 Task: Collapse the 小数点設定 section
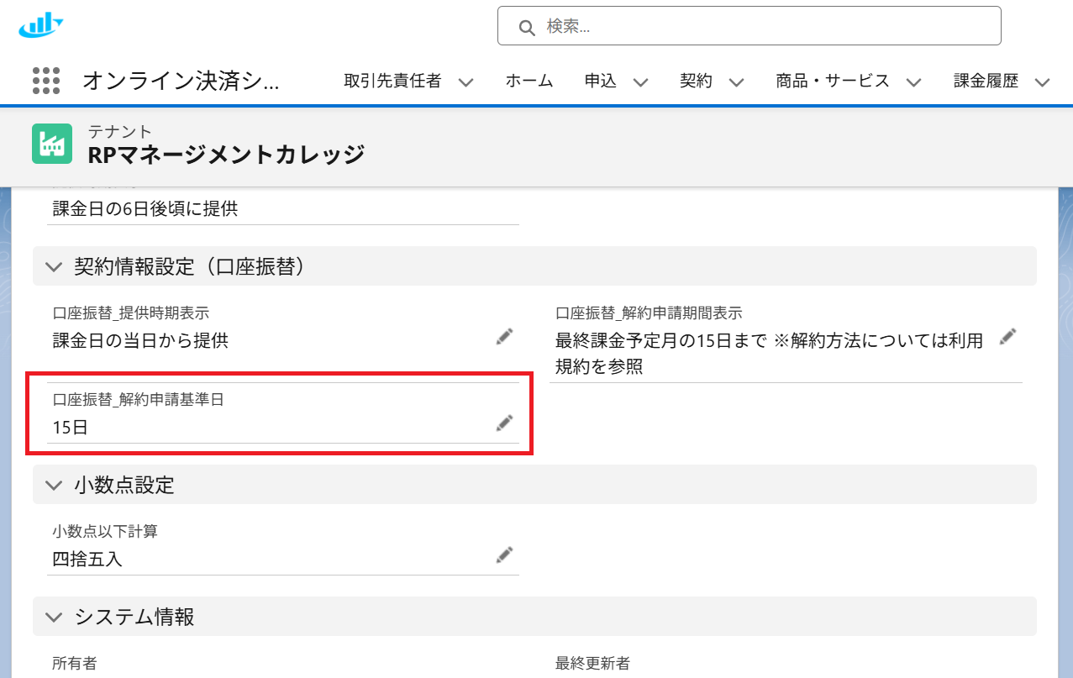click(x=55, y=485)
